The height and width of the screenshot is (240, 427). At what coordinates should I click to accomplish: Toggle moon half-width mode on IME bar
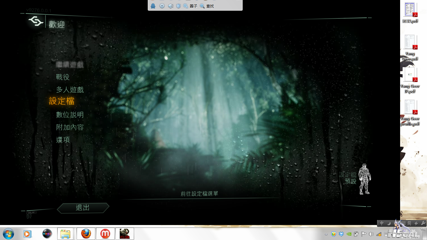pos(389,223)
